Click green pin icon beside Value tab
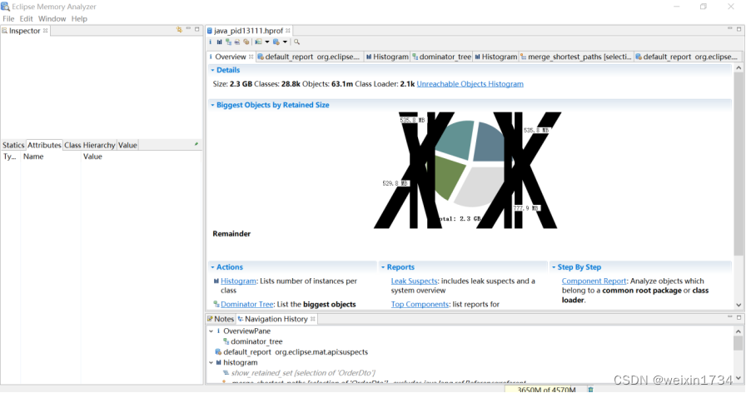The height and width of the screenshot is (393, 746). [196, 144]
